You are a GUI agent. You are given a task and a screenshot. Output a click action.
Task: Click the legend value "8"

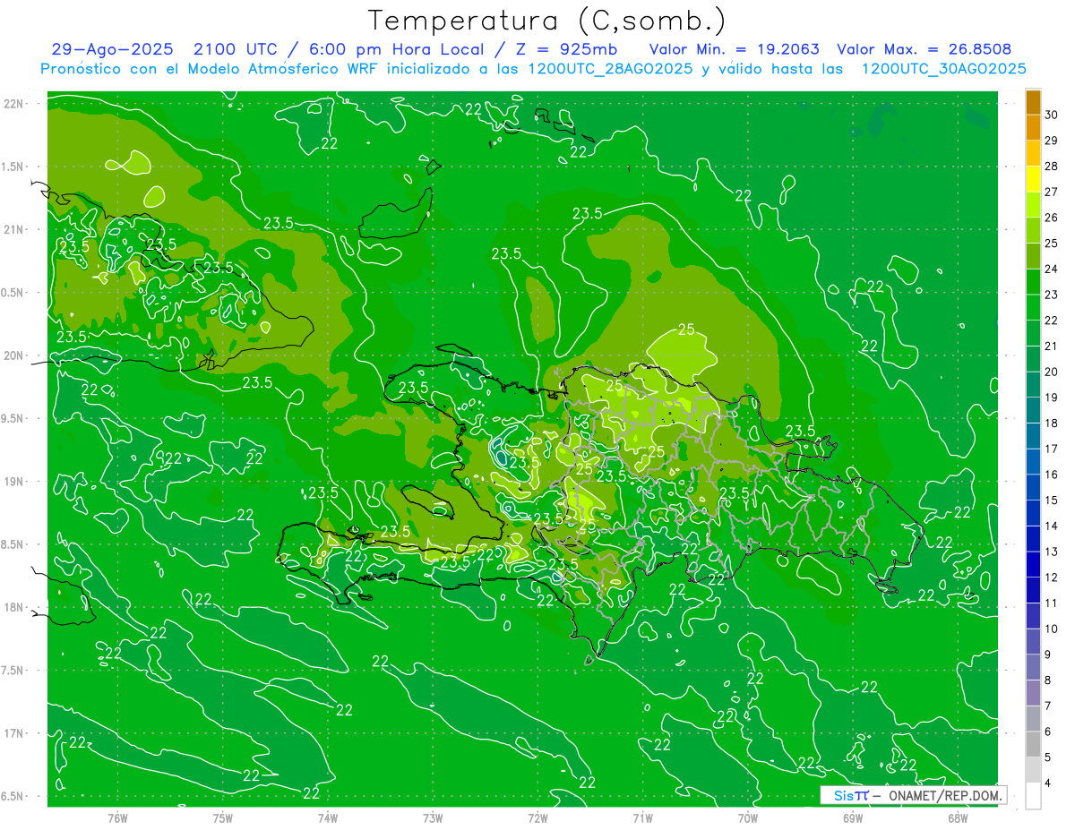[1049, 680]
